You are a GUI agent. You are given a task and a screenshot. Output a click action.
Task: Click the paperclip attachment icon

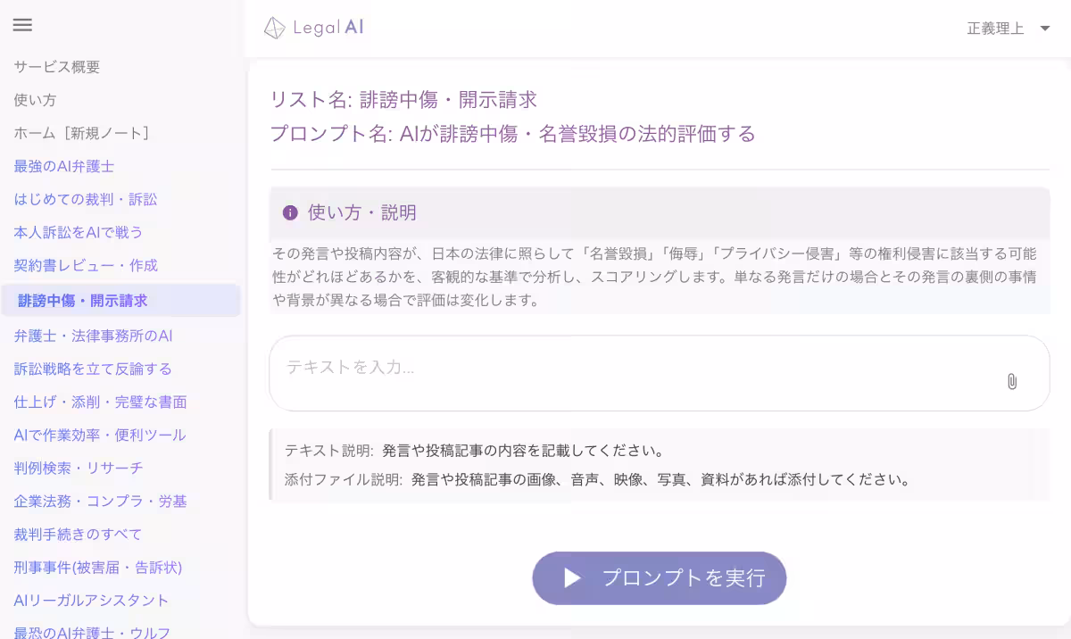pos(1011,382)
